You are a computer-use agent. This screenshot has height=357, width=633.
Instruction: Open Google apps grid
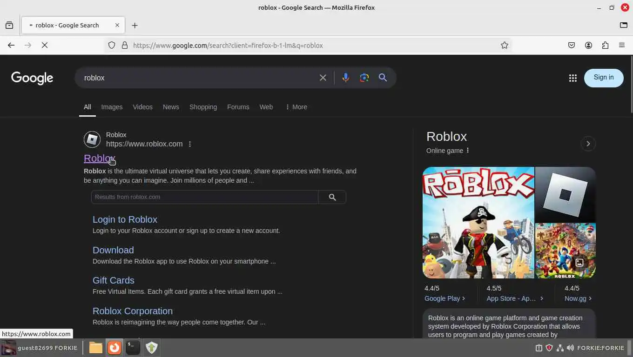pos(573,78)
